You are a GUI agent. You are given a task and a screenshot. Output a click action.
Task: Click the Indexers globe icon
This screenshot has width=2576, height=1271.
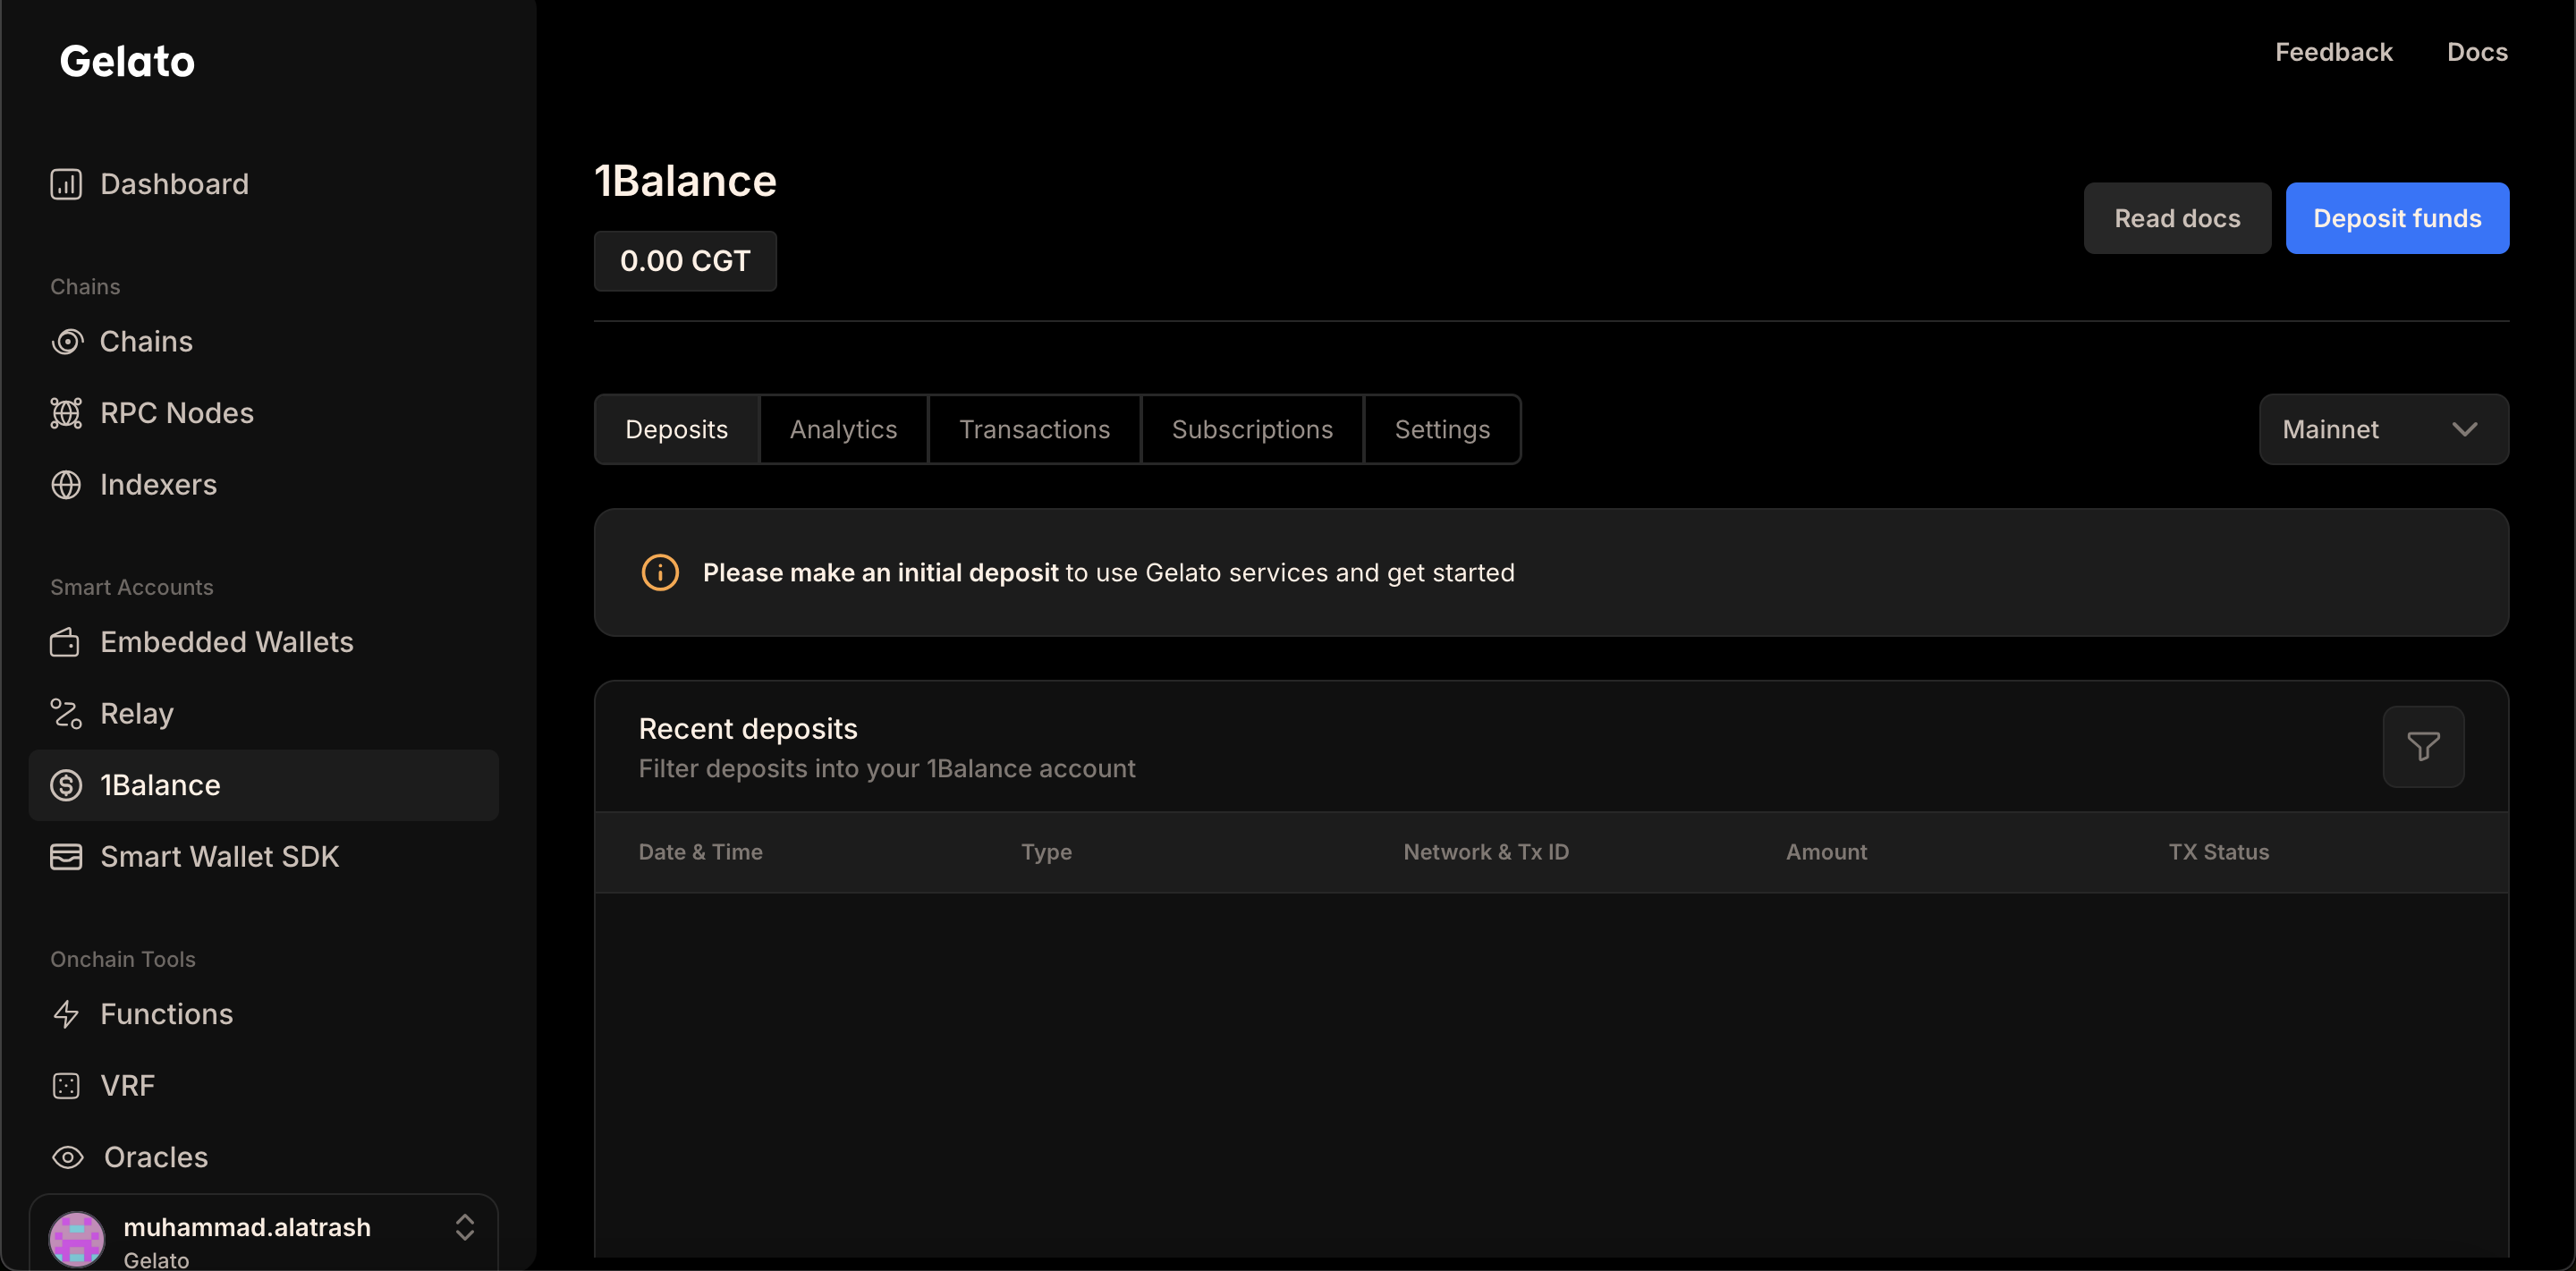(66, 485)
